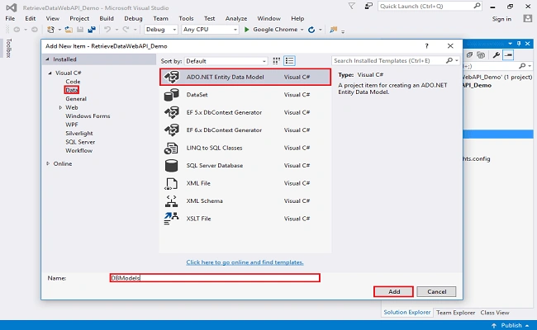Collapse the Installed templates section
Screen dimensions: 537x330
pyautogui.click(x=47, y=59)
